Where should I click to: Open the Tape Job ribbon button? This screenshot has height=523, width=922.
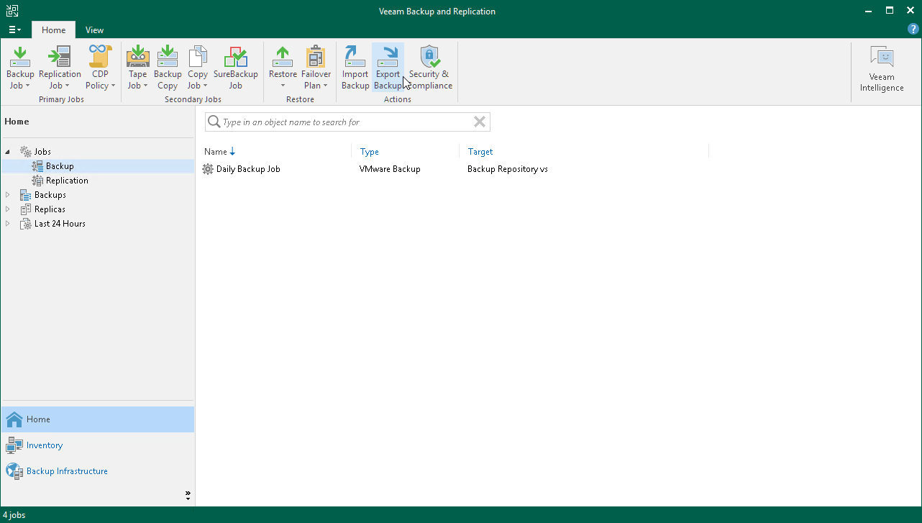[x=137, y=68]
